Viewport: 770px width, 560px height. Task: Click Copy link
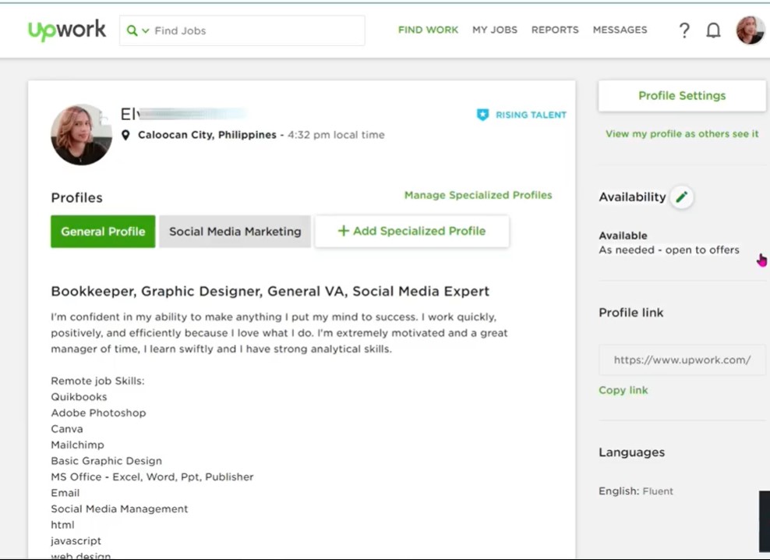click(623, 391)
